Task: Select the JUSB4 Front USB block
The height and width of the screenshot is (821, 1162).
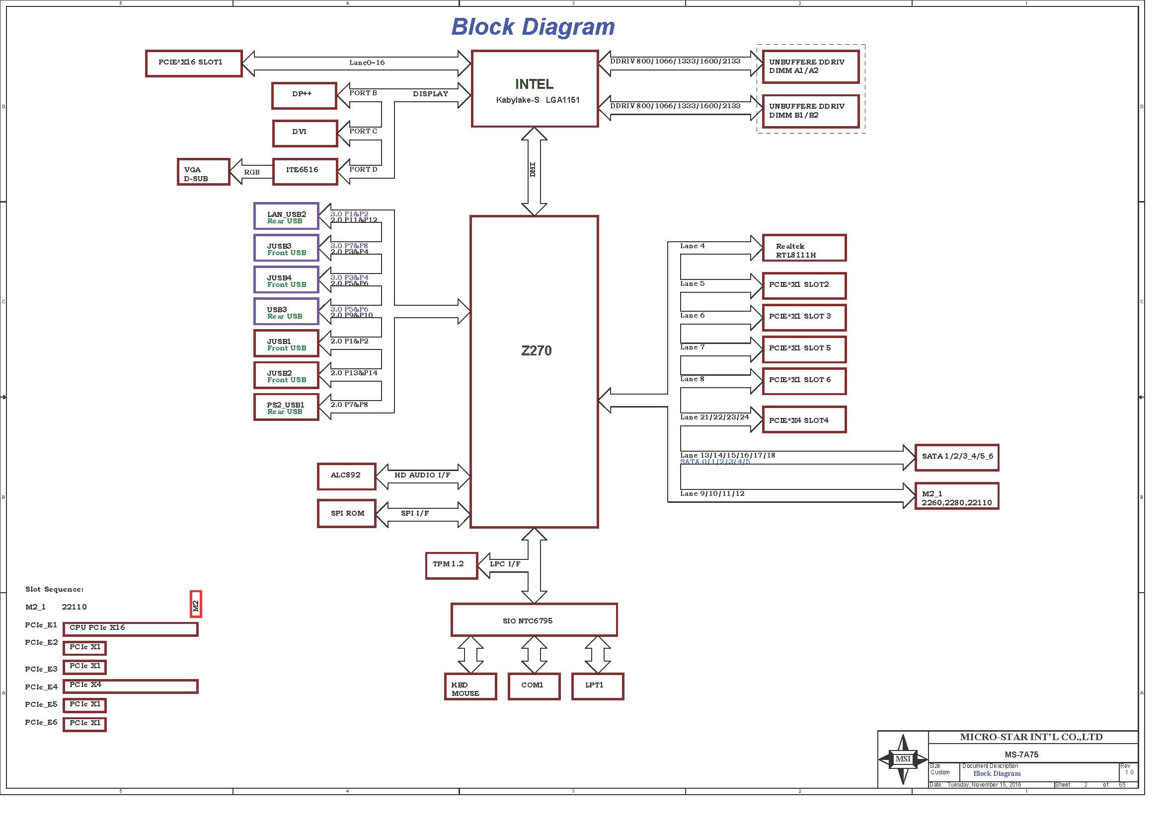Action: 287,280
